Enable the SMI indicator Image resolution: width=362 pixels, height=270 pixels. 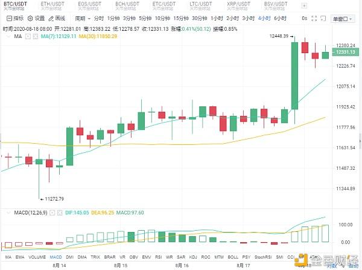[x=279, y=257]
